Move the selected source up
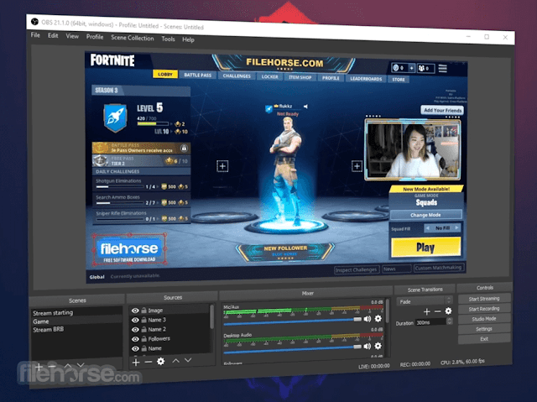This screenshot has width=537, height=402. [x=175, y=361]
